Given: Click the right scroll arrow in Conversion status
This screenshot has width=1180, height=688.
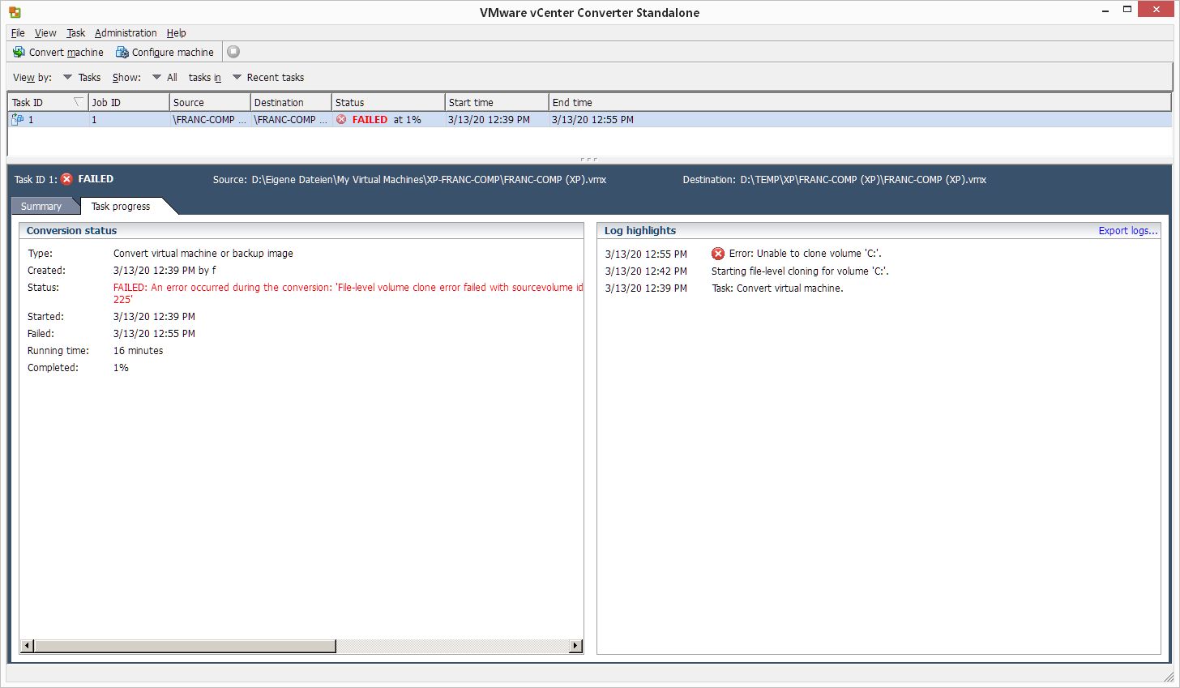Looking at the screenshot, I should (x=575, y=646).
